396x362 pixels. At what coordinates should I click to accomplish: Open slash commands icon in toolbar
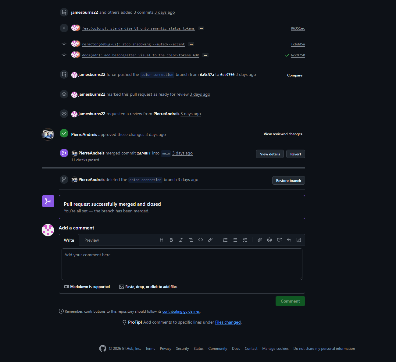click(299, 240)
